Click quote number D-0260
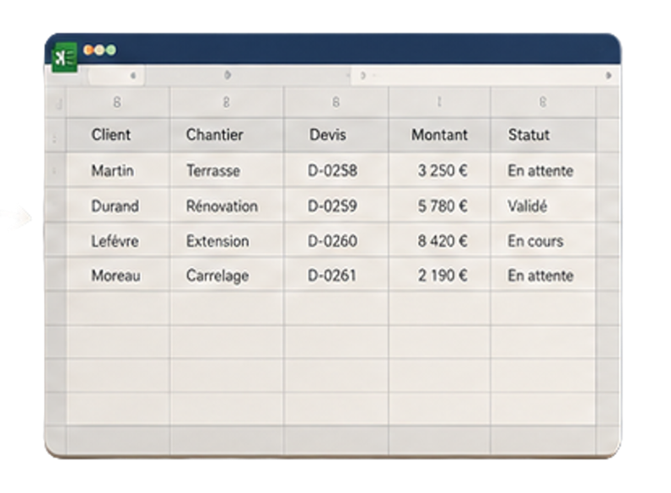671x493 pixels. (332, 241)
